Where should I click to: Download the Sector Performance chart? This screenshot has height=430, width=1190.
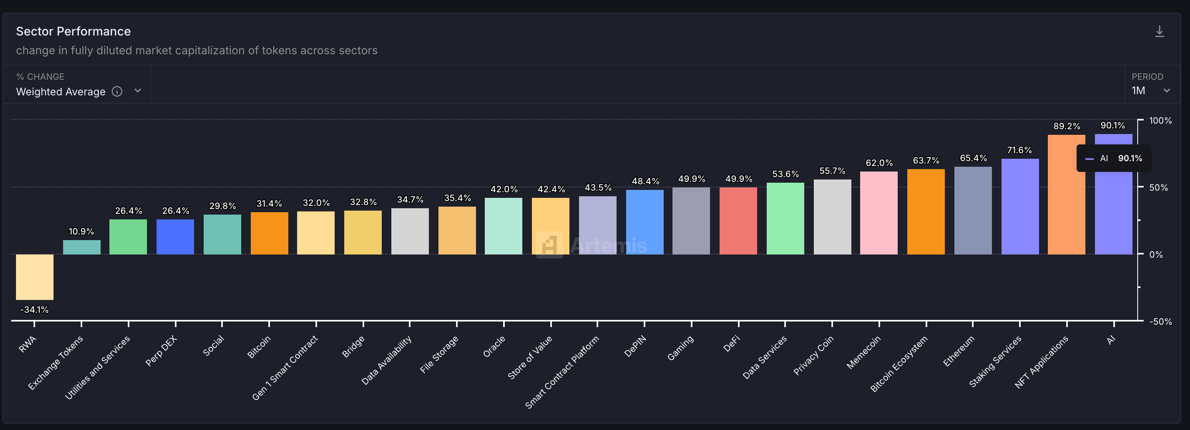[x=1159, y=32]
